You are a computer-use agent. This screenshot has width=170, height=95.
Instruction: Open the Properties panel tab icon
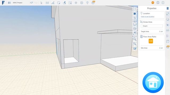point(168,8)
